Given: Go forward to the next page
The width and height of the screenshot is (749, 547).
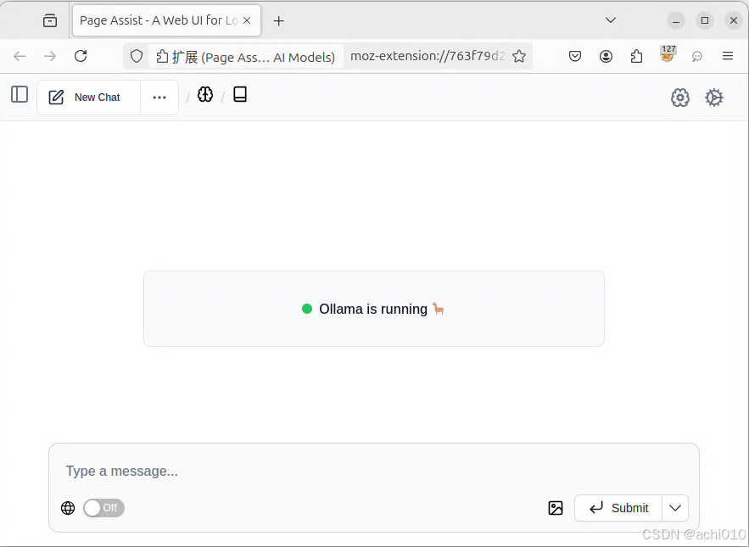Looking at the screenshot, I should coord(50,56).
